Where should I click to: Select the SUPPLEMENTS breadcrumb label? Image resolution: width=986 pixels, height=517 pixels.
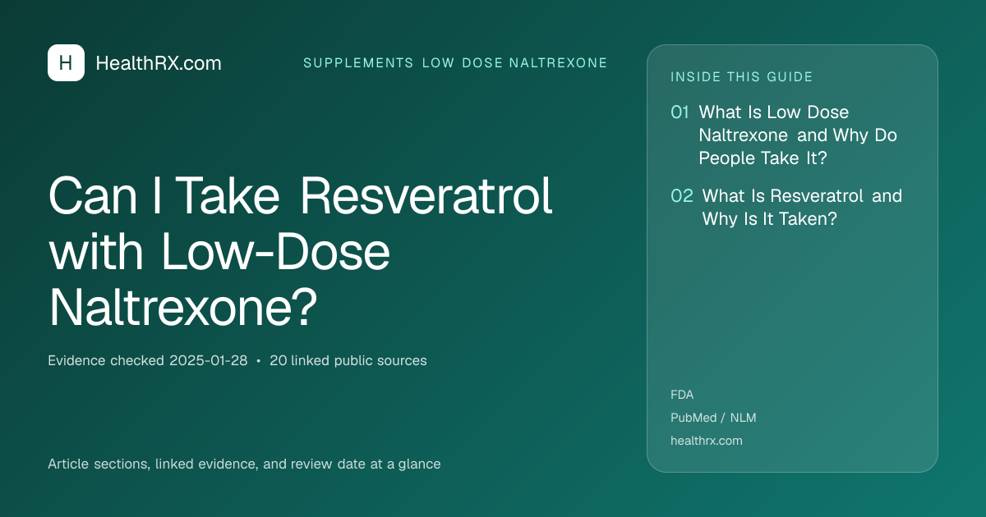[358, 63]
